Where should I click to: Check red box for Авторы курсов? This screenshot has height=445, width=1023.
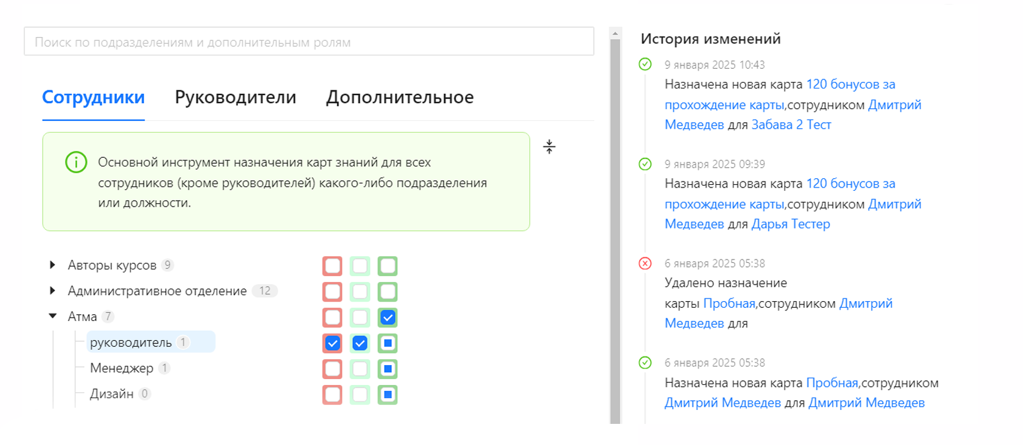(332, 266)
